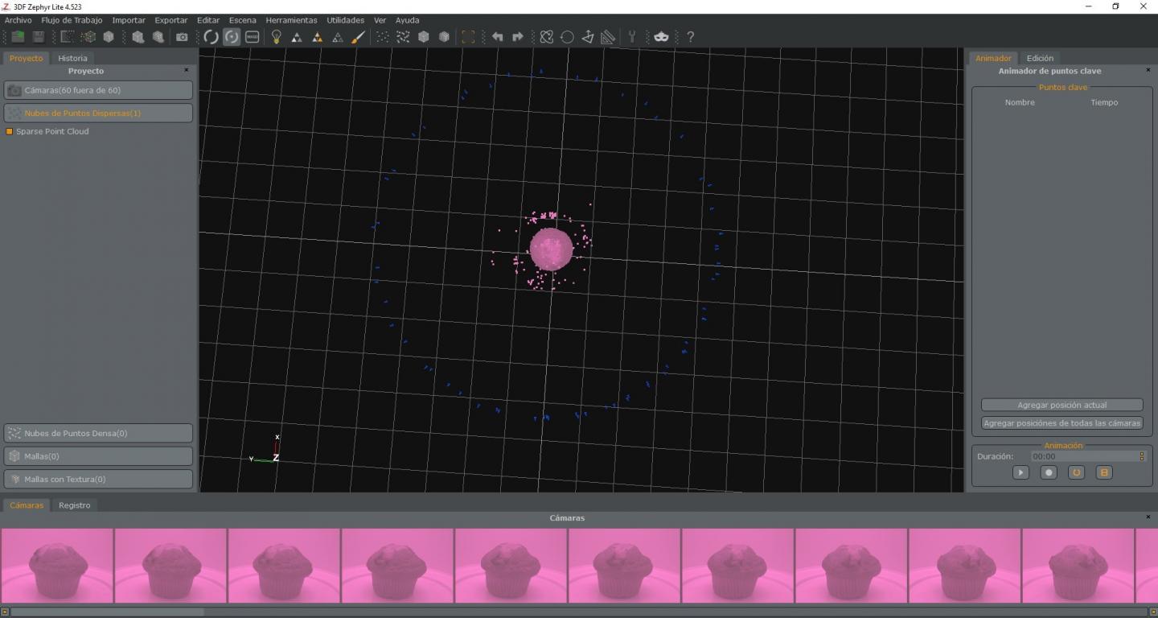
Task: Toggle the Sparse Point Cloud checkbox
Action: tap(10, 131)
